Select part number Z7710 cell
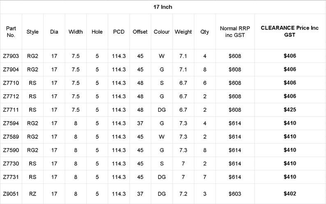 [x=11, y=83]
